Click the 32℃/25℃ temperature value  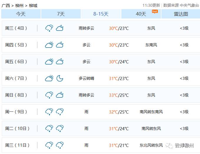tap(119, 112)
